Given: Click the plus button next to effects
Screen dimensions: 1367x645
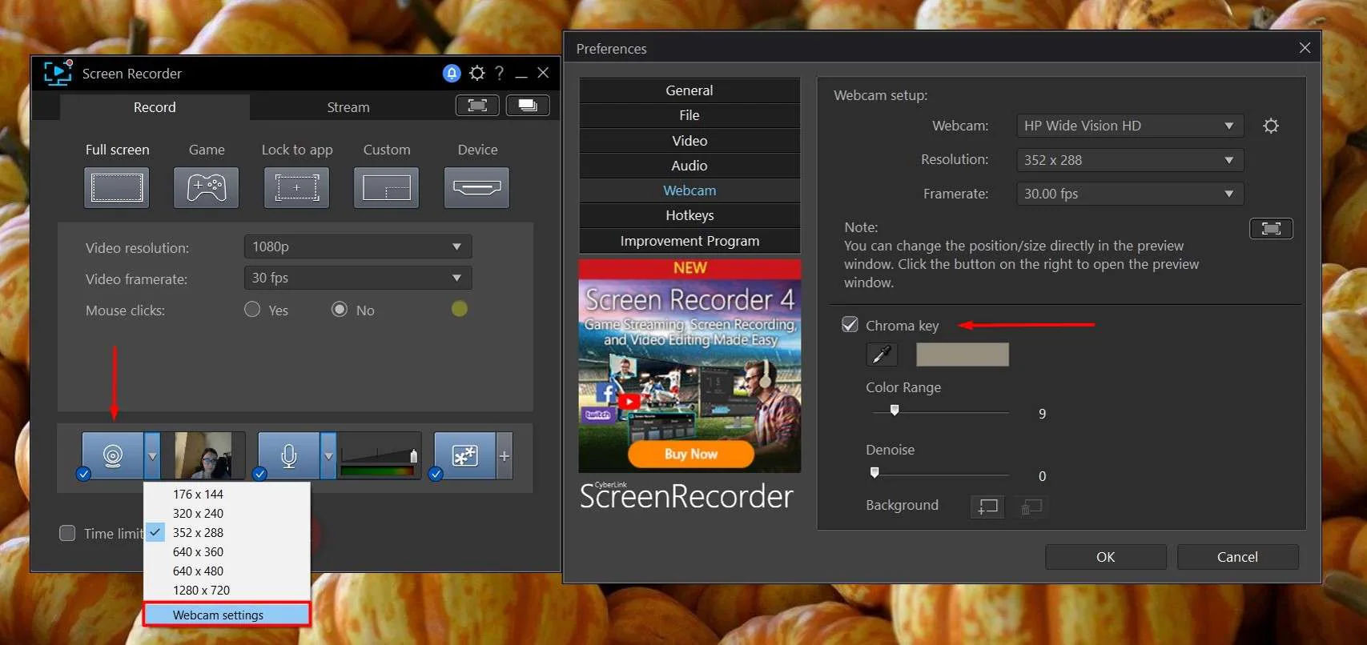Looking at the screenshot, I should point(505,456).
